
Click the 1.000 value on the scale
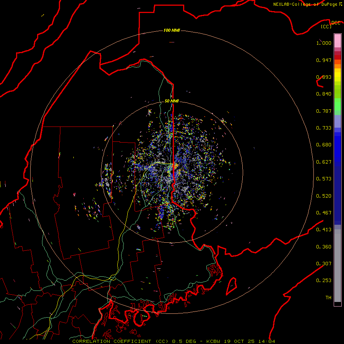[x=324, y=43]
